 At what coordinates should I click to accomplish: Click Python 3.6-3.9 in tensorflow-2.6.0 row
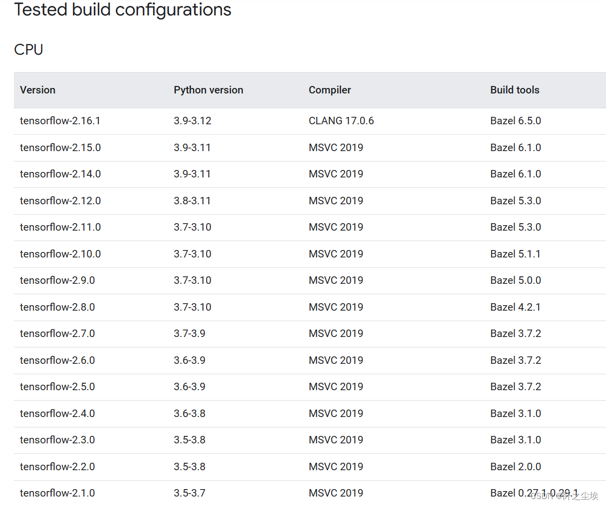190,360
